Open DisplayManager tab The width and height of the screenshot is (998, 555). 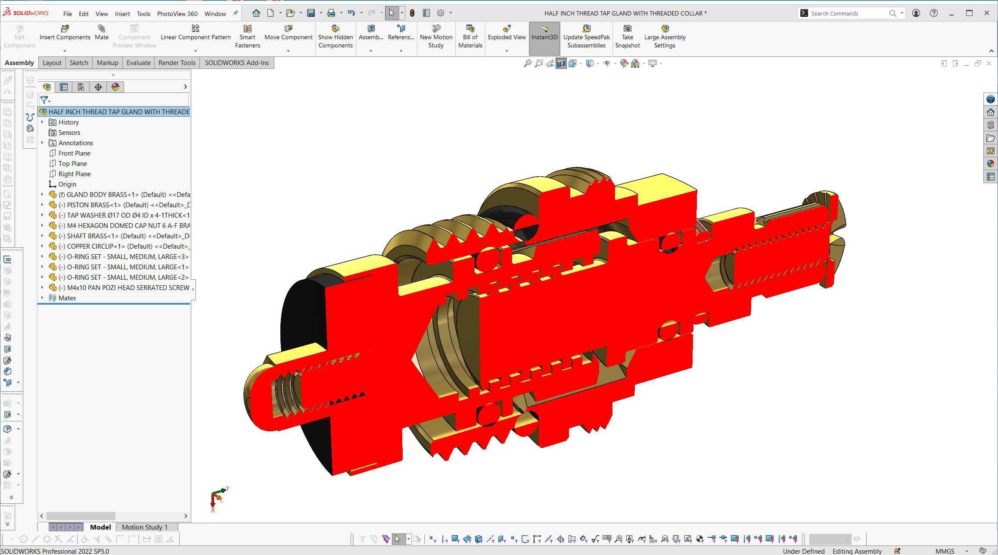[x=115, y=87]
